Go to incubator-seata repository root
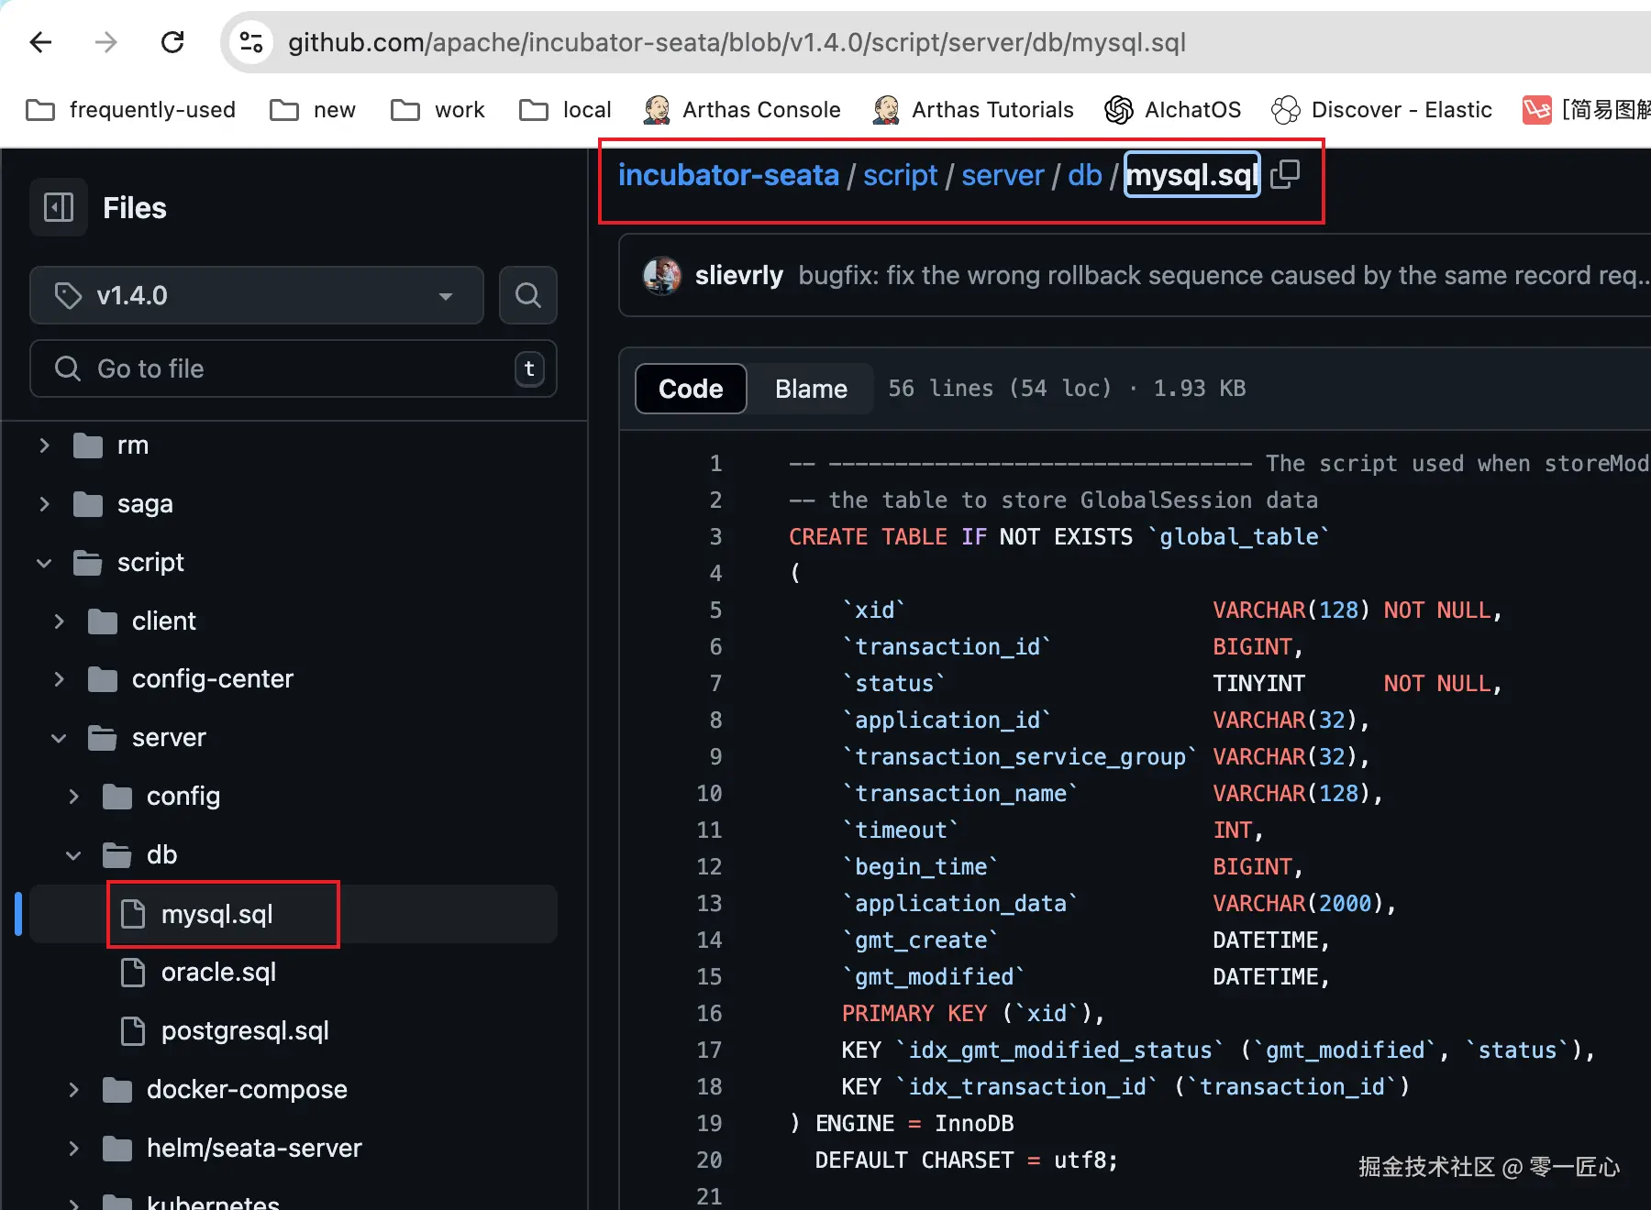The width and height of the screenshot is (1651, 1210). (728, 175)
